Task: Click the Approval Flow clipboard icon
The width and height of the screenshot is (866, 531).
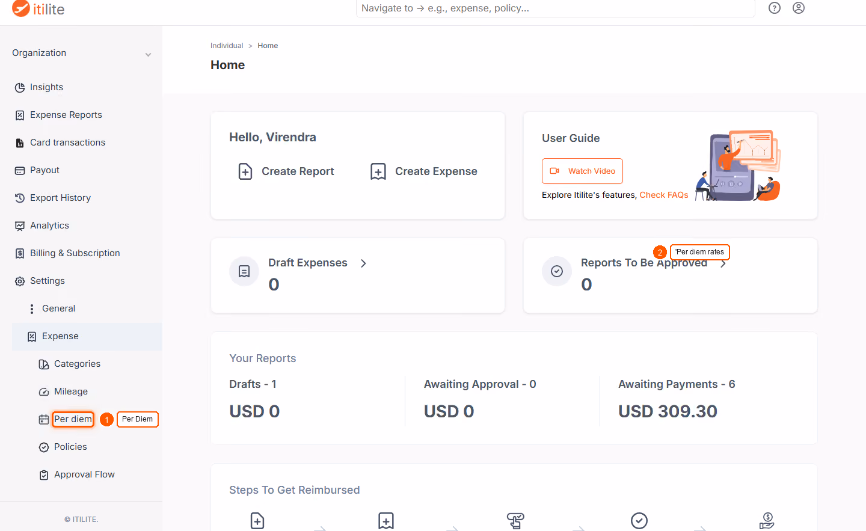Action: [x=44, y=475]
